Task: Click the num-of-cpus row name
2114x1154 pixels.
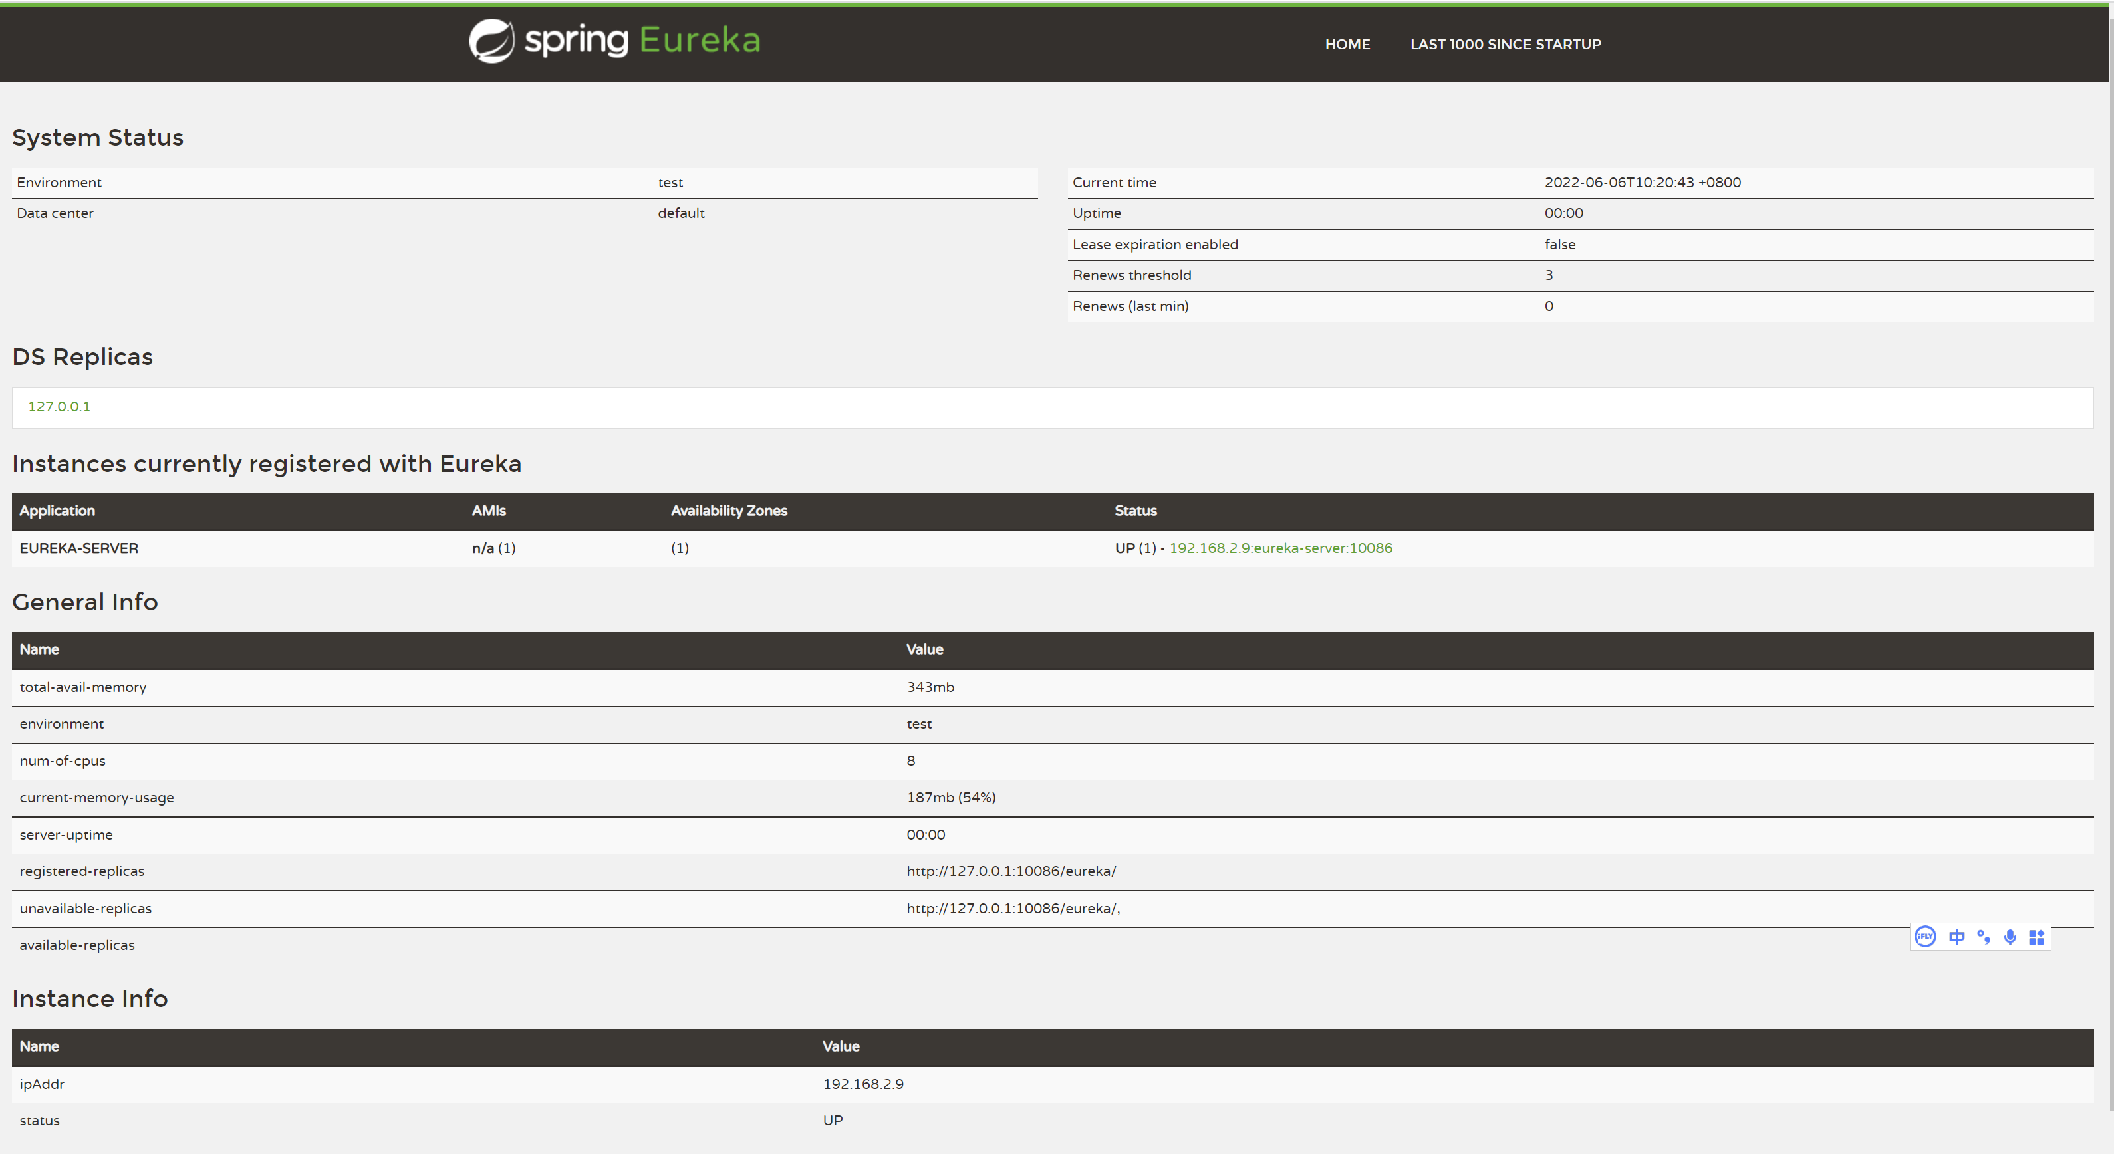Action: coord(63,761)
